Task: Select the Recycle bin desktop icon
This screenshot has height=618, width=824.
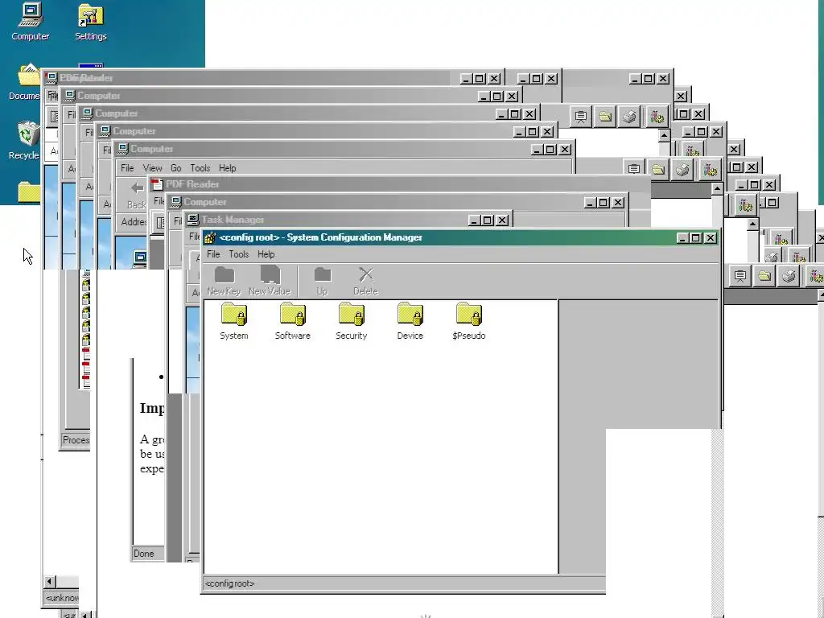Action: 24,140
